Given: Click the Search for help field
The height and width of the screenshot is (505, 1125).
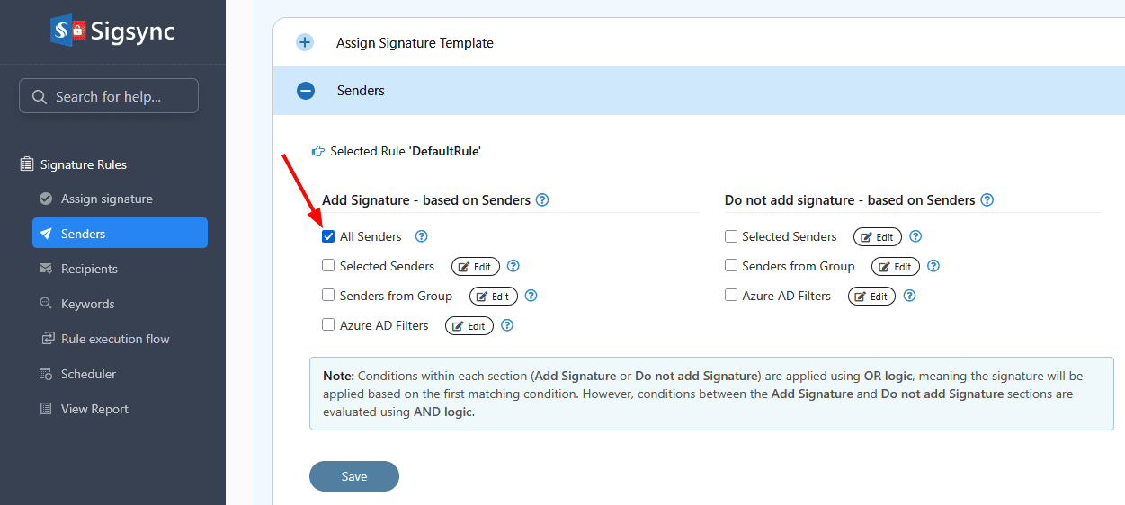Looking at the screenshot, I should [x=109, y=96].
